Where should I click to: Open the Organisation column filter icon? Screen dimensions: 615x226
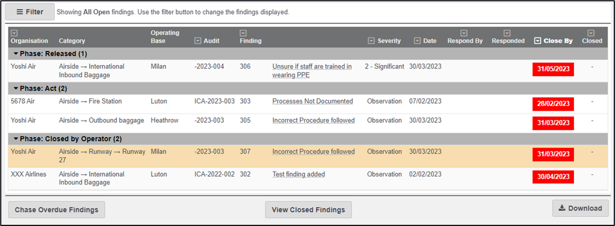coord(13,33)
